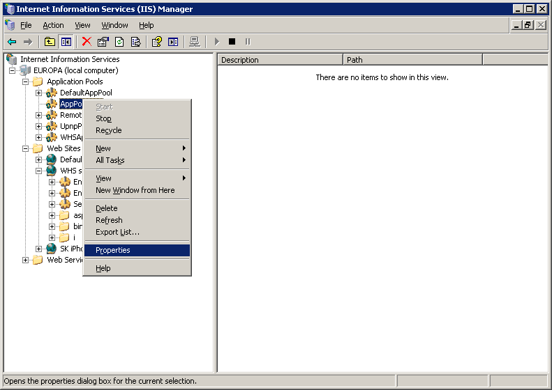Click the WHSAp application pool gear icon
Viewport: 552px width, 390px height.
click(x=52, y=137)
